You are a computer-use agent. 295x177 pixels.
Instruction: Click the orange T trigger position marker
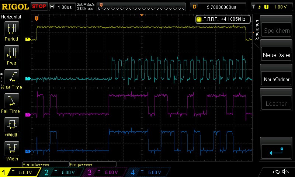37,18
